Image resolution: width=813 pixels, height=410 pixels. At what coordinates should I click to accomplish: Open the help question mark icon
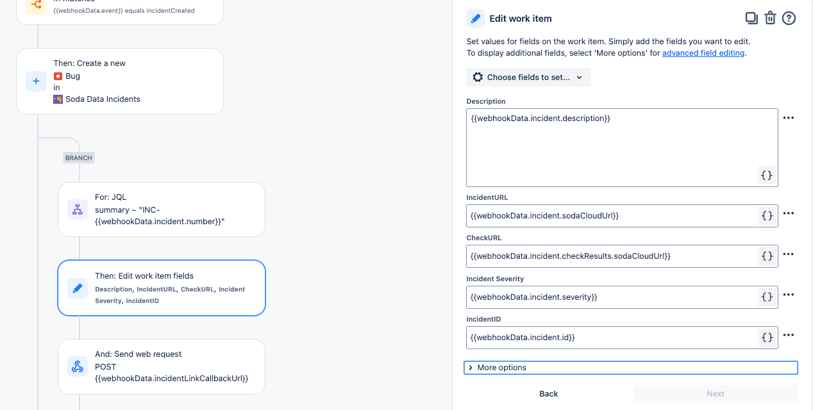(789, 18)
